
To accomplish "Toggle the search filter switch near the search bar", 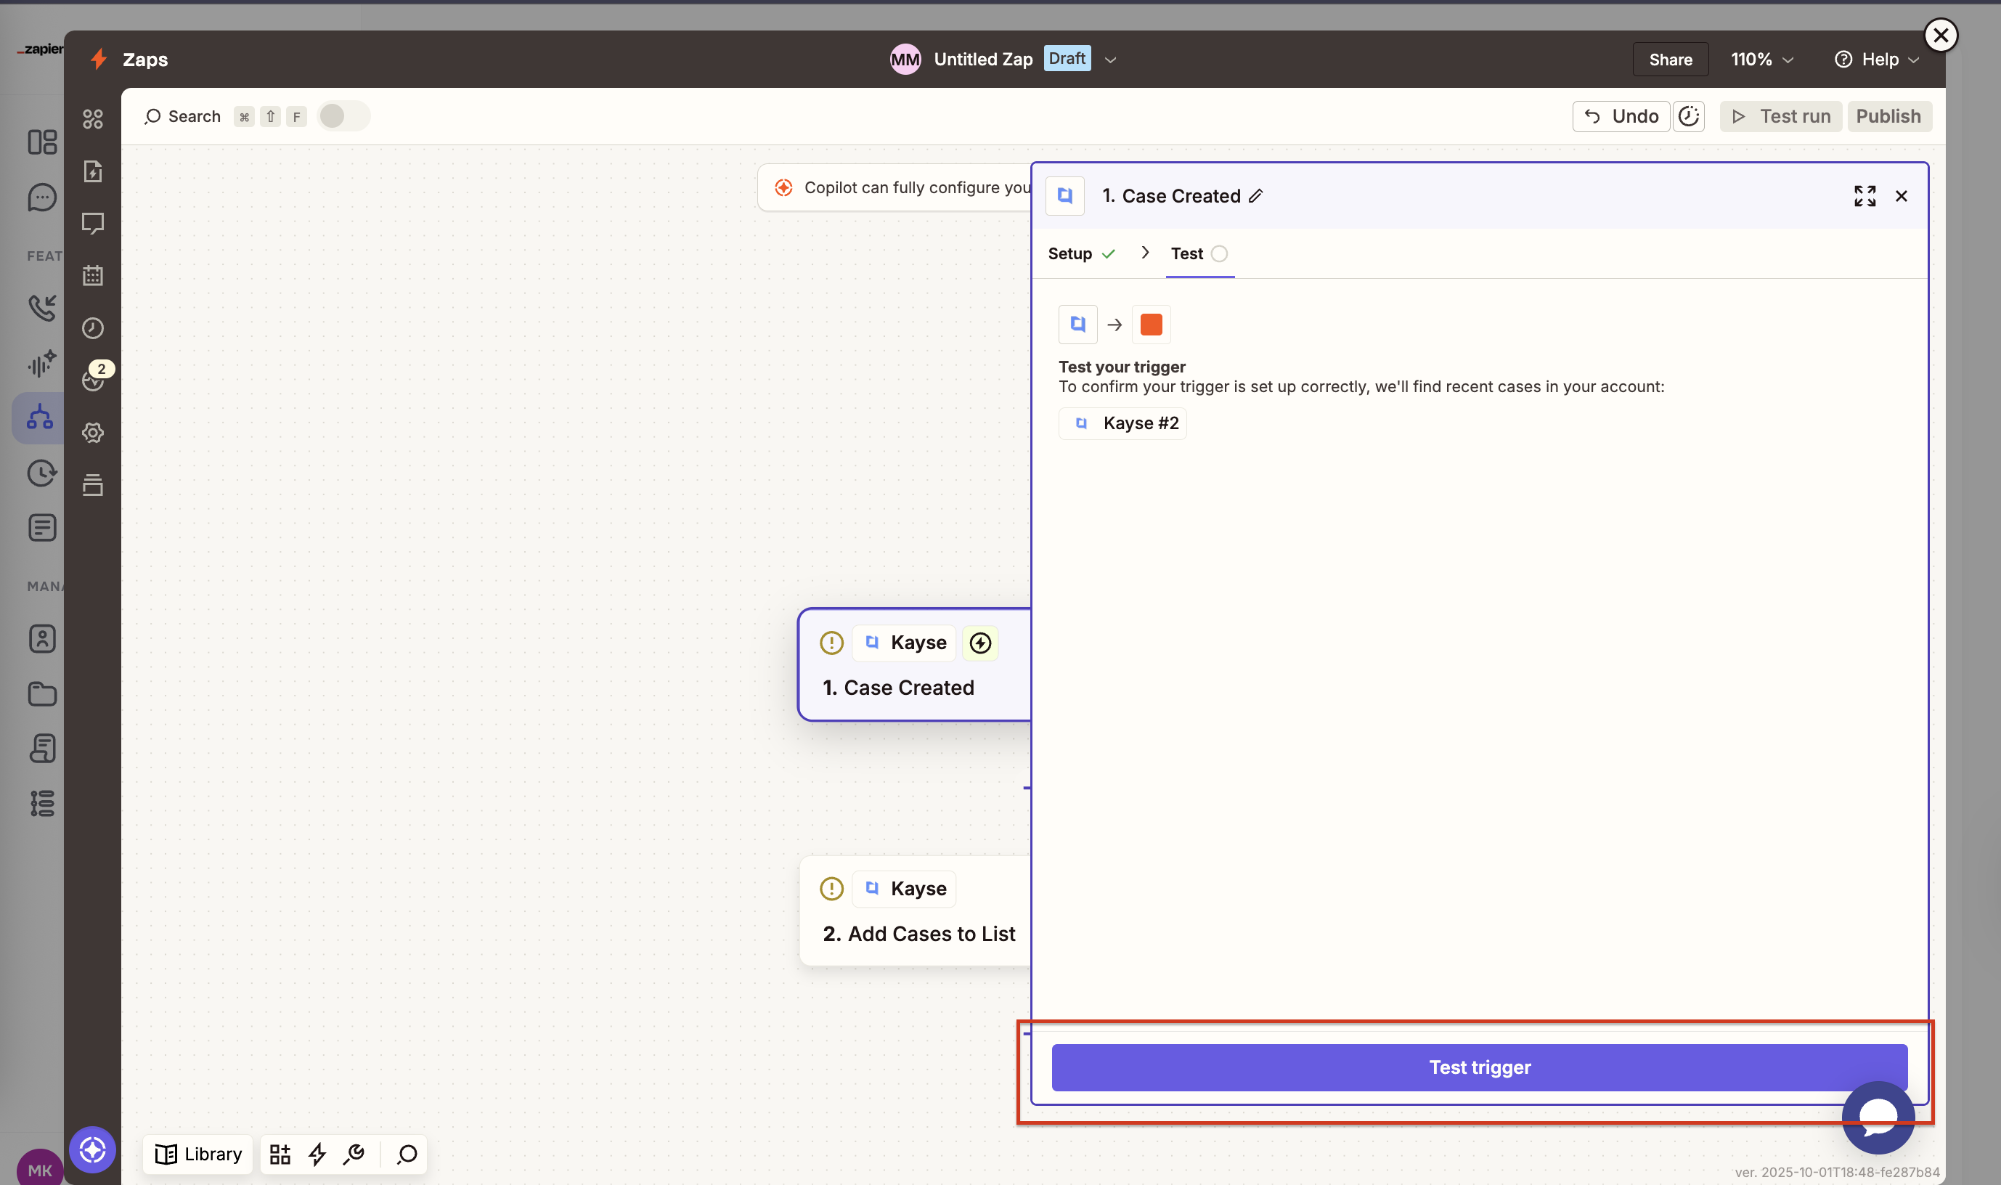I will [x=343, y=115].
